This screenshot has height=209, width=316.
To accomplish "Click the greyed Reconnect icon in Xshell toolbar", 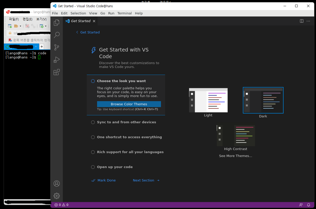I will [33, 26].
